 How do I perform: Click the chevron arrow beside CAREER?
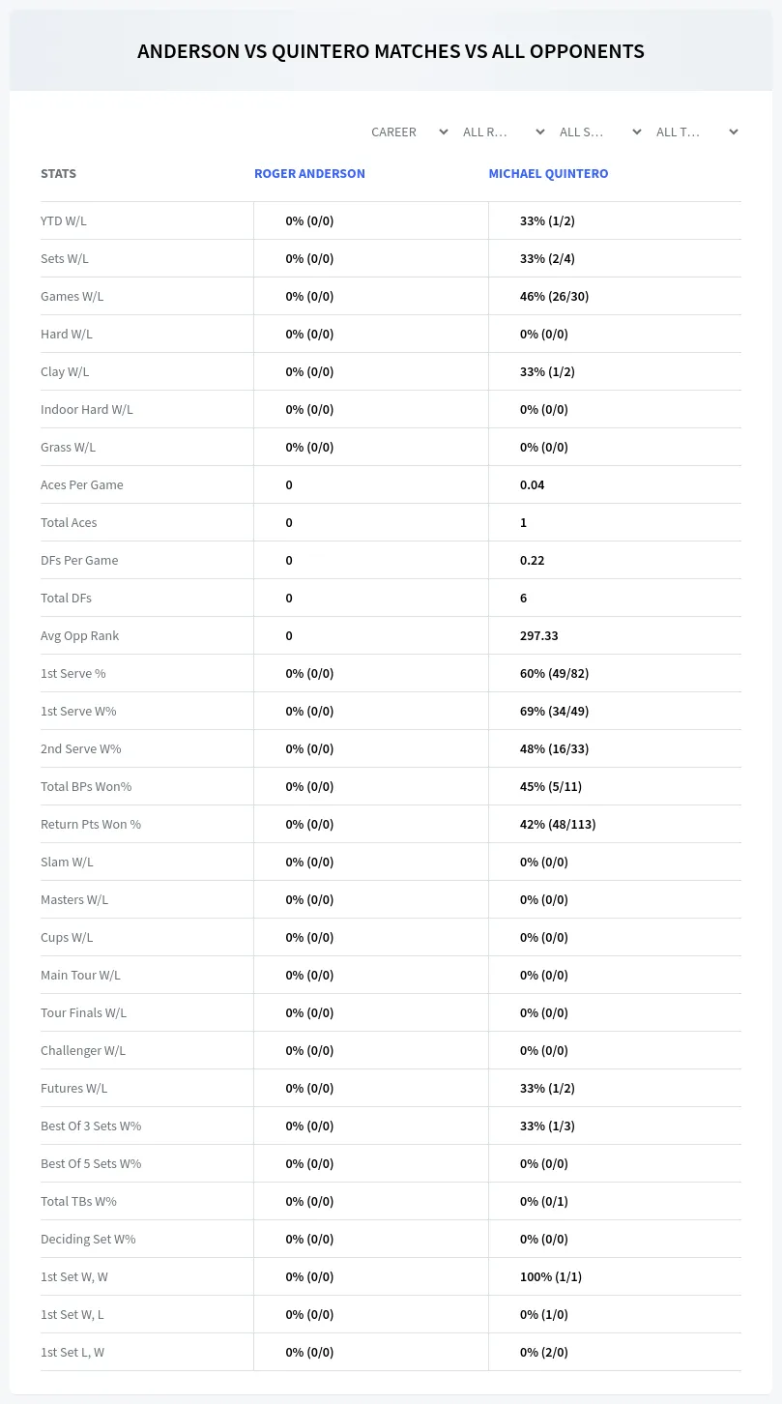click(443, 132)
